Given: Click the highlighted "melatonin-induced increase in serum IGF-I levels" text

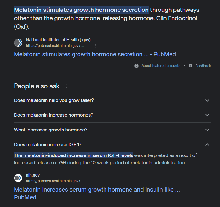Looking at the screenshot, I should coord(73,155).
